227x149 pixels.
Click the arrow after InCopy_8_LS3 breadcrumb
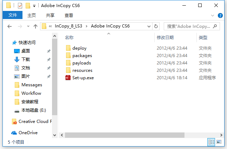pos(86,26)
